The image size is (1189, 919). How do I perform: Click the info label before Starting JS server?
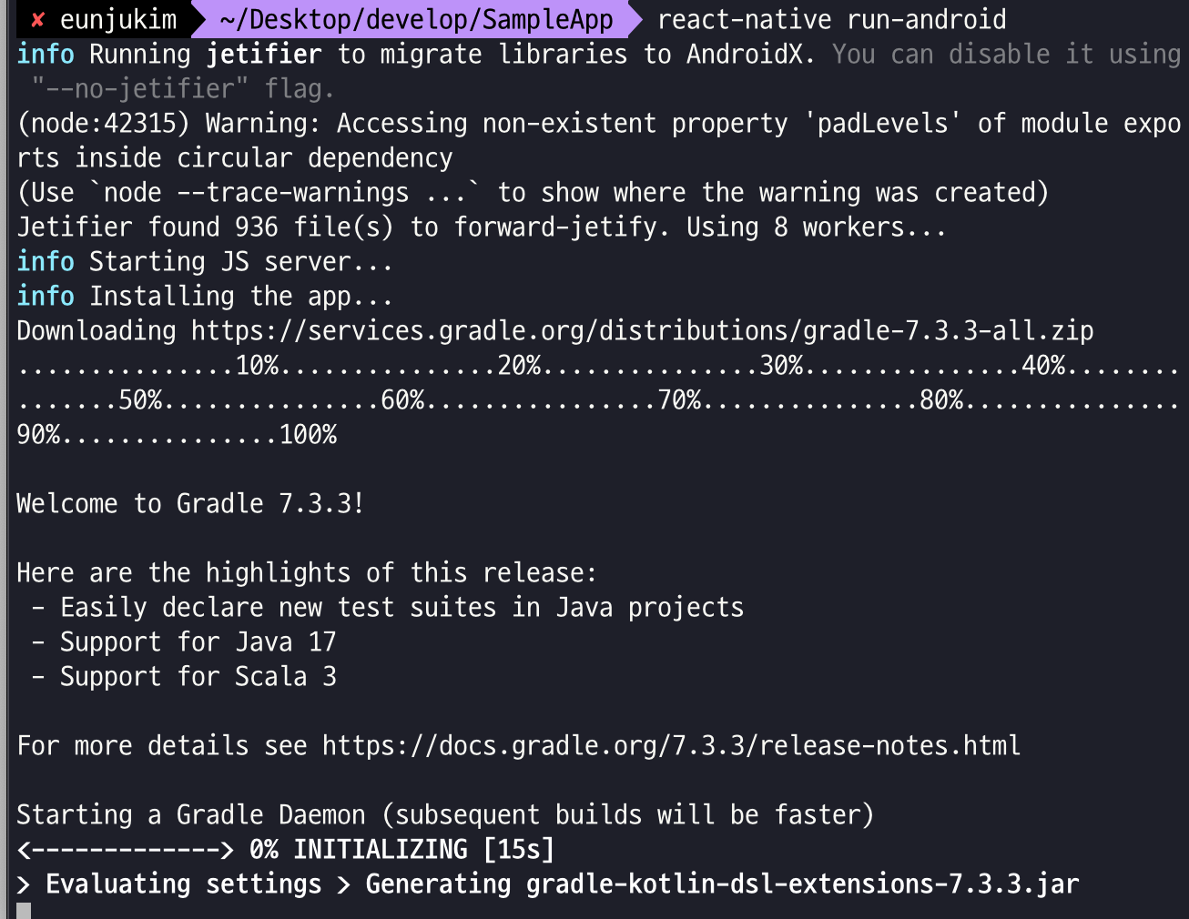pyautogui.click(x=46, y=262)
